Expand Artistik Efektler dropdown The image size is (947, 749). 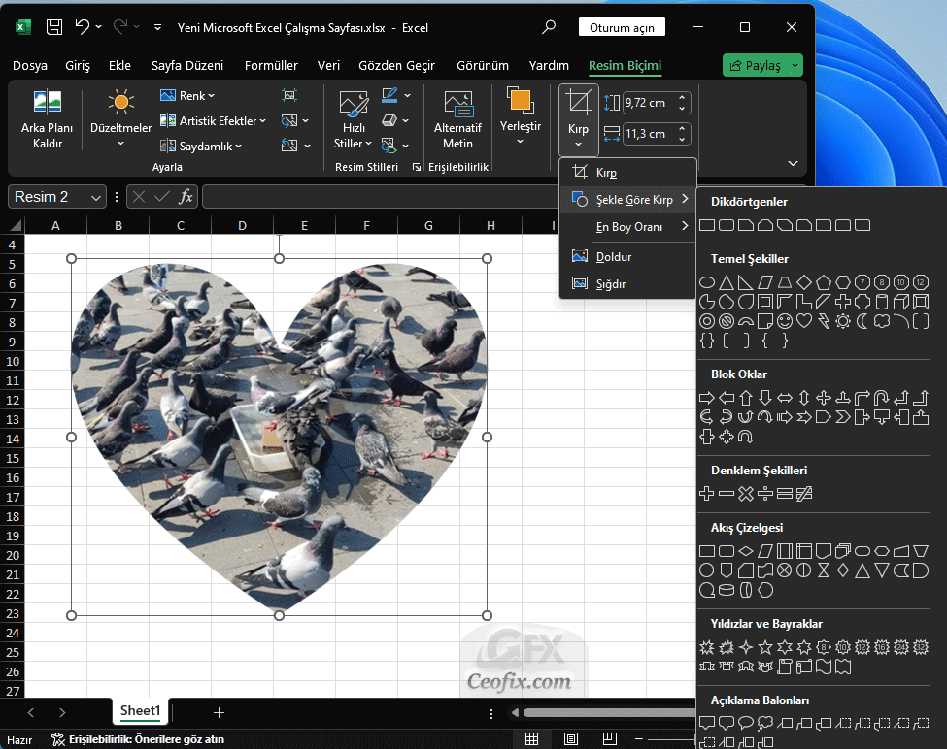coord(213,120)
